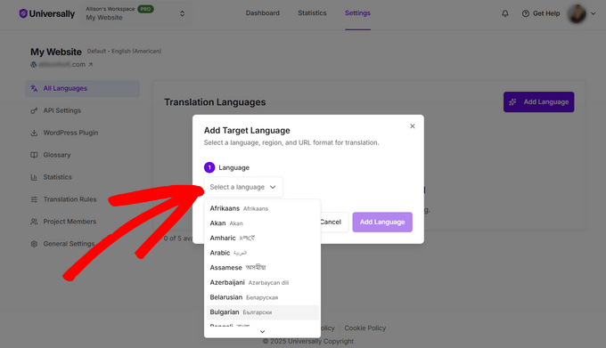The height and width of the screenshot is (348, 606).
Task: Click the My Website heading
Action: tap(56, 52)
